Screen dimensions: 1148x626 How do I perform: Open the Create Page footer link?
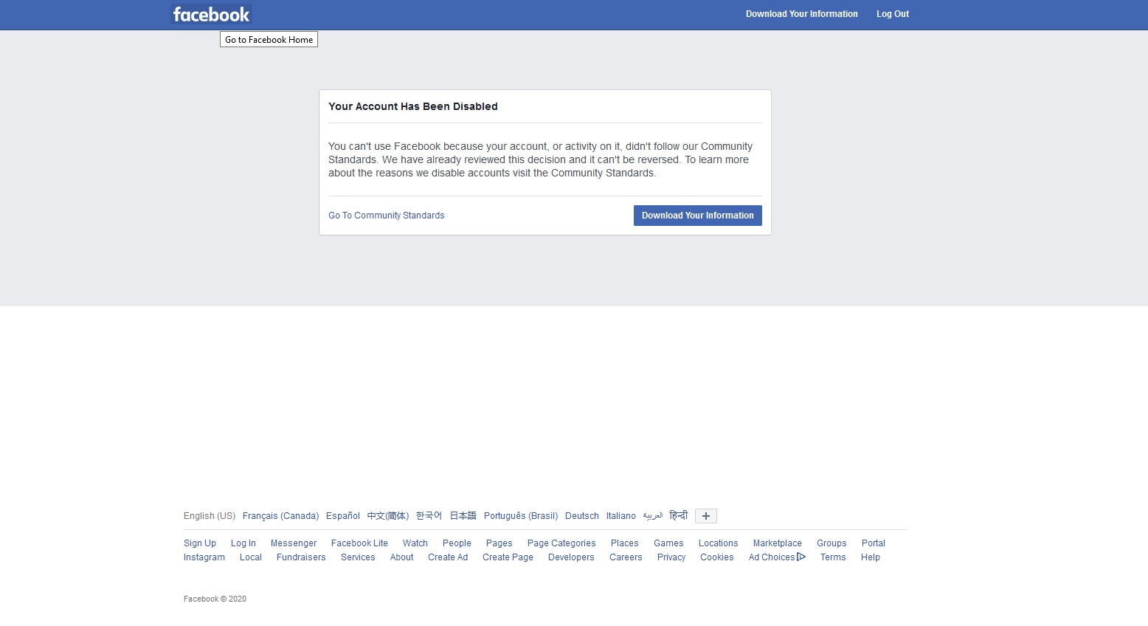click(508, 557)
